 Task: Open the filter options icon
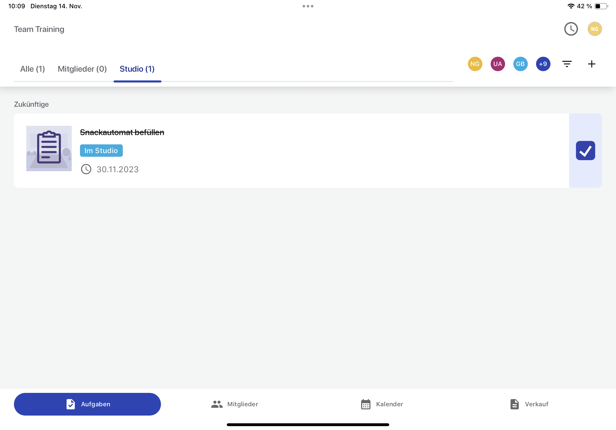pyautogui.click(x=567, y=64)
